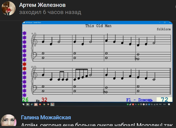Click the bottommost purple flower icon

point(24,95)
